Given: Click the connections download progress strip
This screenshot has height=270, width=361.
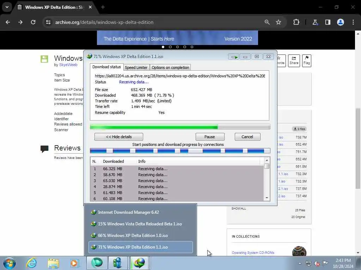Looking at the screenshot, I should click(x=180, y=151).
